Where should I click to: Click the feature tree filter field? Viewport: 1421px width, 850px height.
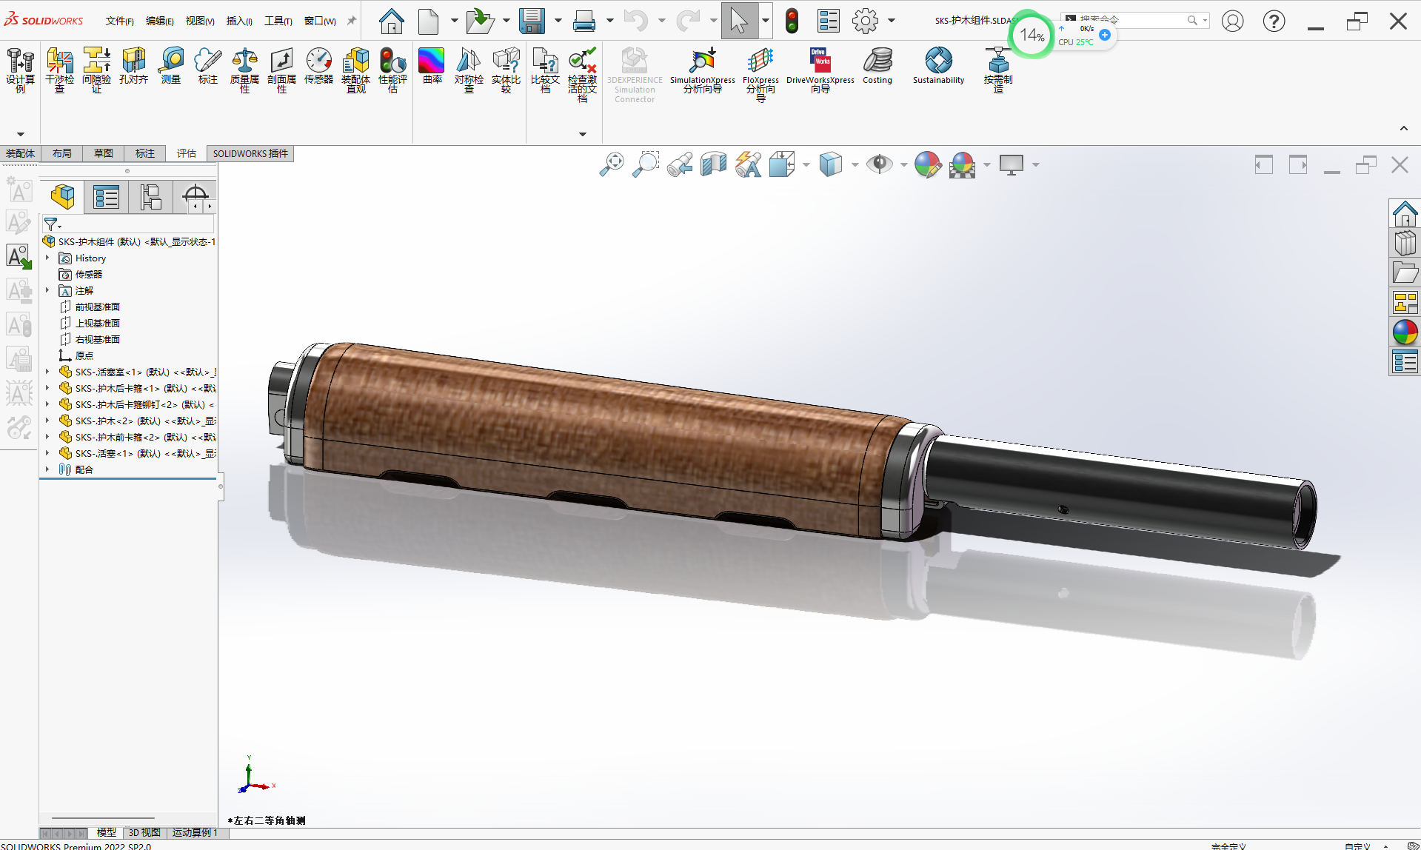tap(128, 224)
